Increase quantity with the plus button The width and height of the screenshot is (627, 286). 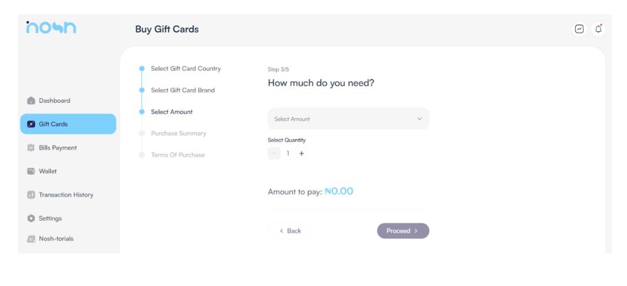click(x=301, y=153)
